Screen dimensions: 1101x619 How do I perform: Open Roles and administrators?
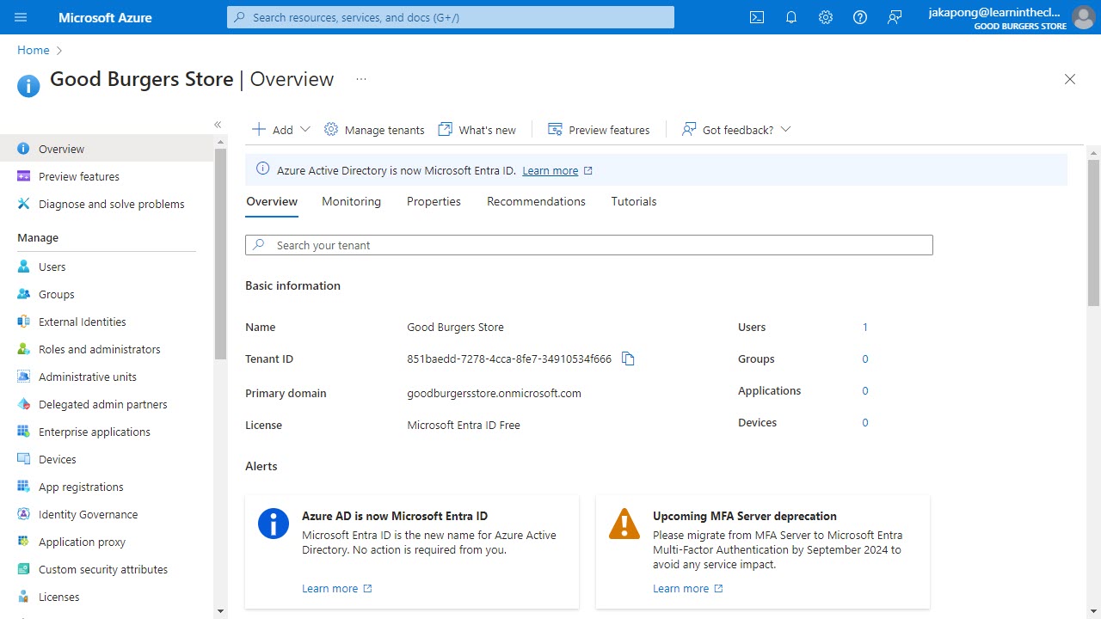coord(100,349)
